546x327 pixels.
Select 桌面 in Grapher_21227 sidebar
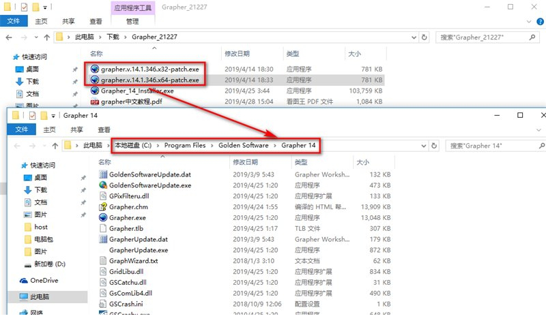pos(27,69)
